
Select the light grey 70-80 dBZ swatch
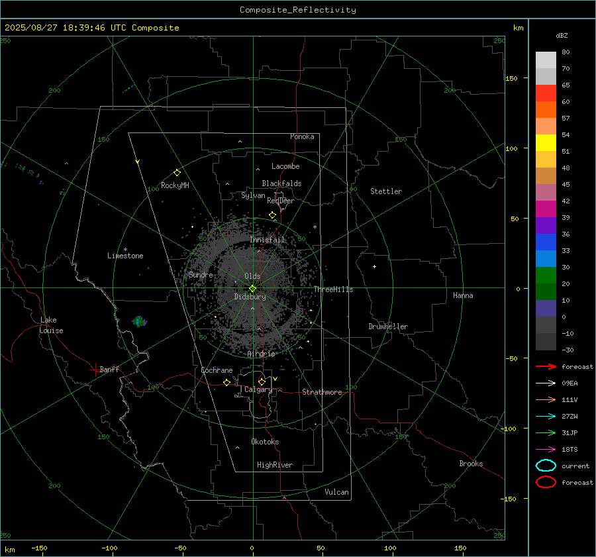point(546,60)
